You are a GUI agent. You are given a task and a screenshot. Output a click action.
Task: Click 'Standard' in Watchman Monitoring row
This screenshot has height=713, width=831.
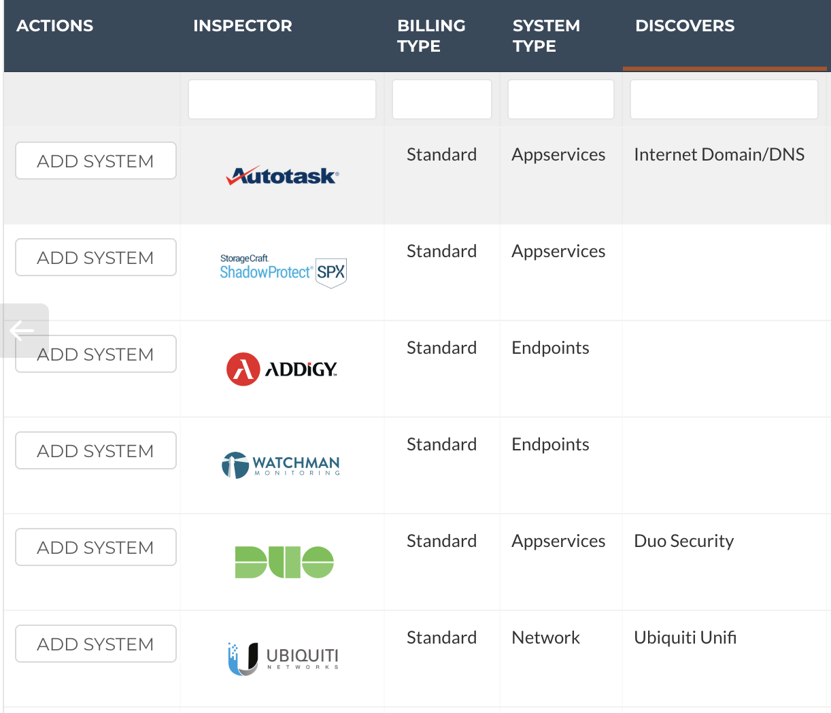click(442, 444)
